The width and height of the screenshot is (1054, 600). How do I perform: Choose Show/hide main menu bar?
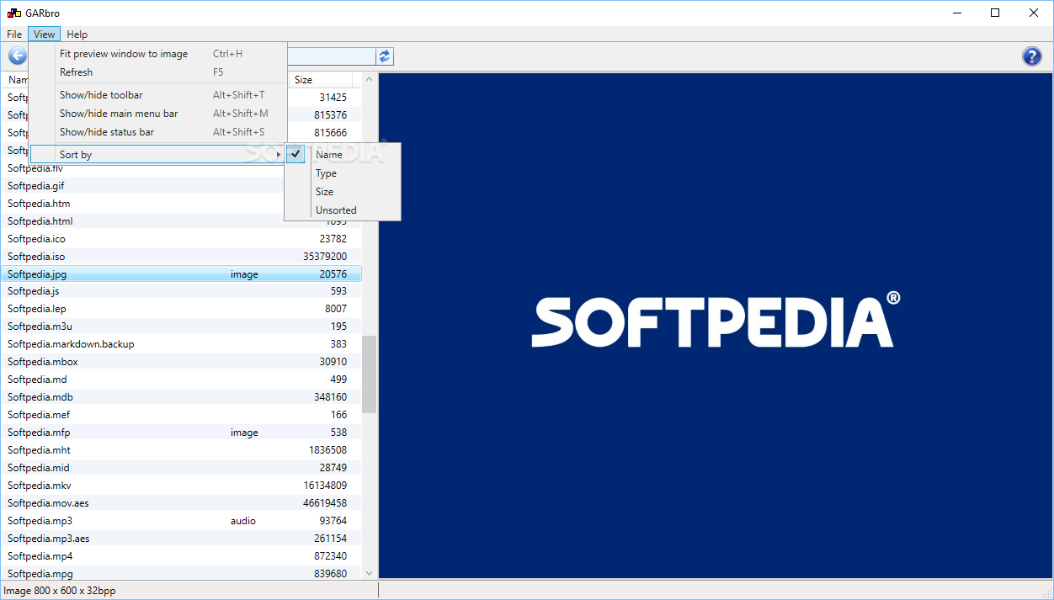(158, 114)
